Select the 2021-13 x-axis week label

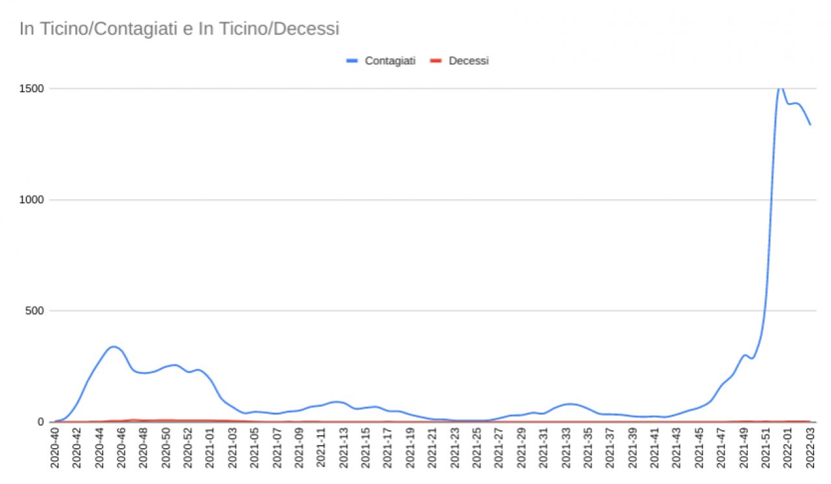tap(343, 447)
